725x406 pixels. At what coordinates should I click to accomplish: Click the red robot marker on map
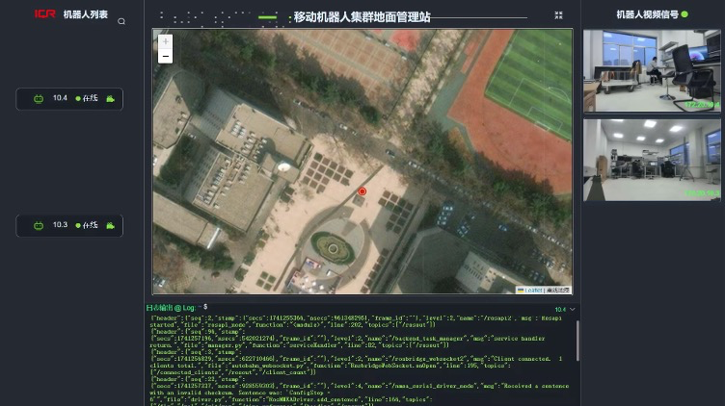click(362, 191)
